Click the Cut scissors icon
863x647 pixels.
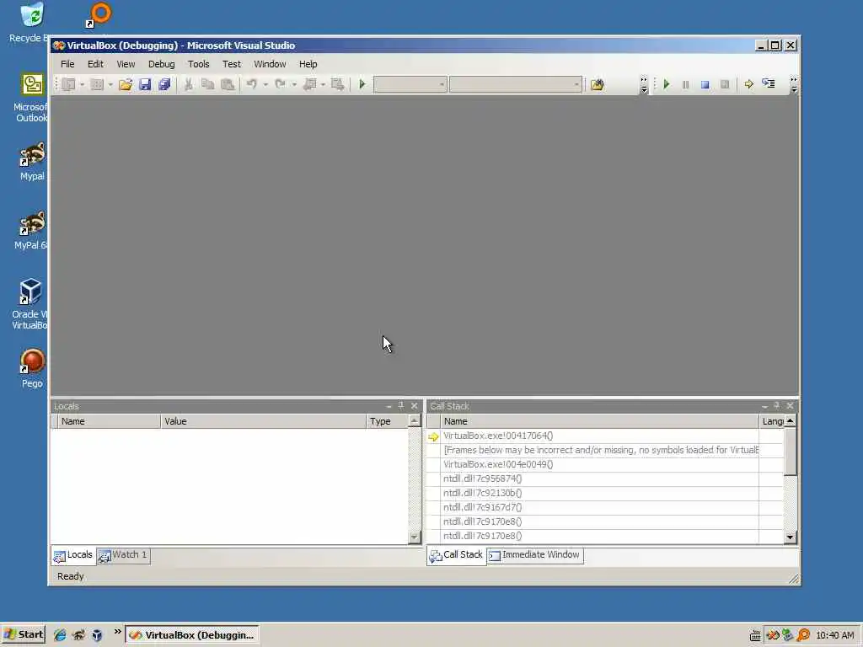click(x=188, y=85)
